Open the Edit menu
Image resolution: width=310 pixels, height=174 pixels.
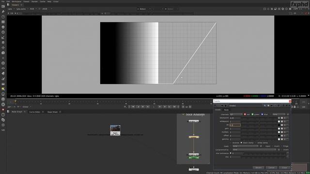point(8,1)
